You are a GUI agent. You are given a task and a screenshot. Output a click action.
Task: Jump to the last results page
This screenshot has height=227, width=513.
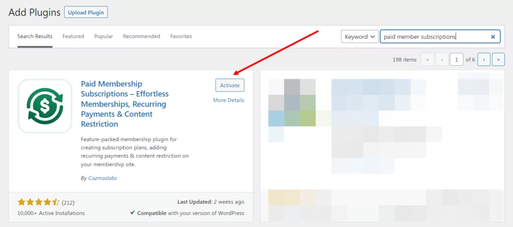tap(498, 60)
